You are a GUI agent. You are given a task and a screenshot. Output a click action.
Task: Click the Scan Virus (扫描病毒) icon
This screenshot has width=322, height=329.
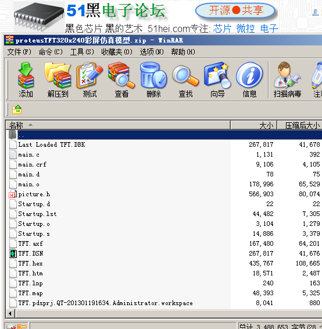(287, 80)
